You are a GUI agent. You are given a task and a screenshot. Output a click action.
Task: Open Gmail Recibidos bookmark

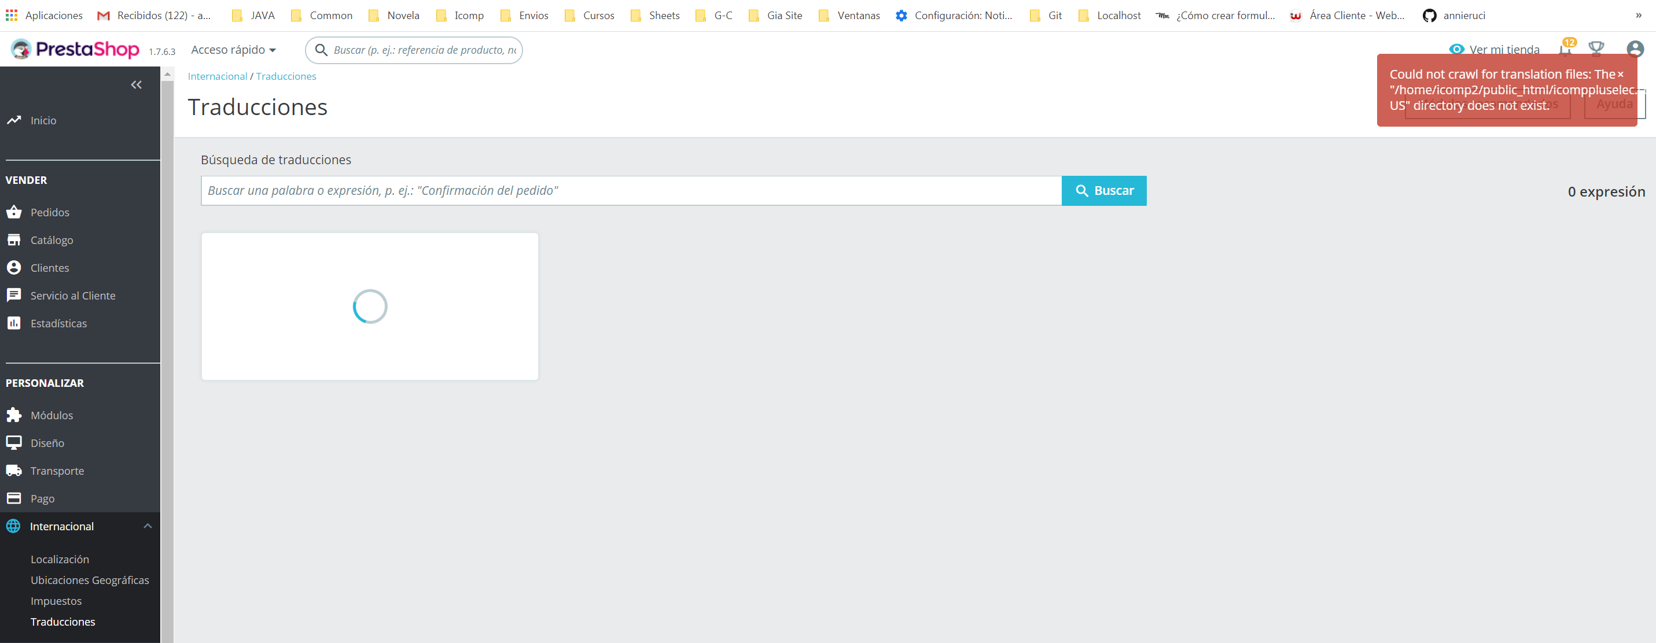[154, 15]
